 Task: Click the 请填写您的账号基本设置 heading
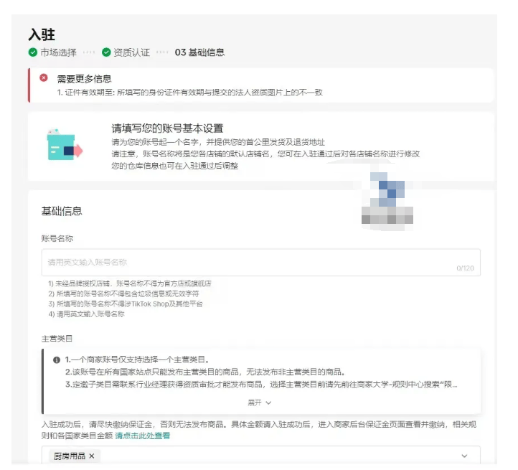click(x=167, y=128)
